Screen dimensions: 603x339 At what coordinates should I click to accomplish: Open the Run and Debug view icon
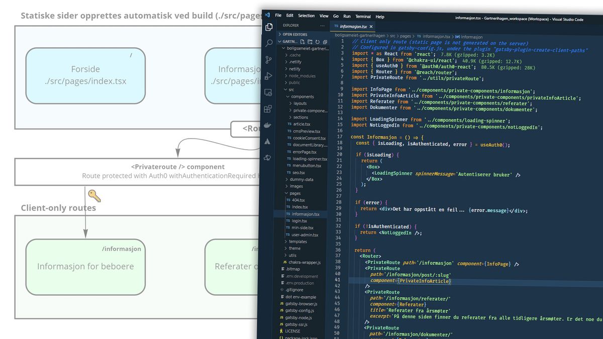pyautogui.click(x=268, y=76)
